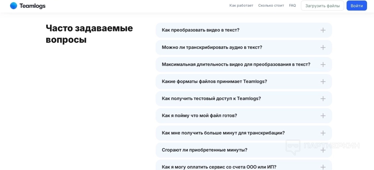Image resolution: width=374 pixels, height=170 pixels.
Task: Open question 'Как я пойму что мой файл готов?'
Action: click(x=244, y=116)
